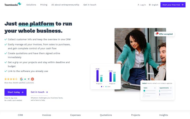The width and height of the screenshot is (190, 119).
Task: Click the green Trustpilot star icon
Action: 25,79
